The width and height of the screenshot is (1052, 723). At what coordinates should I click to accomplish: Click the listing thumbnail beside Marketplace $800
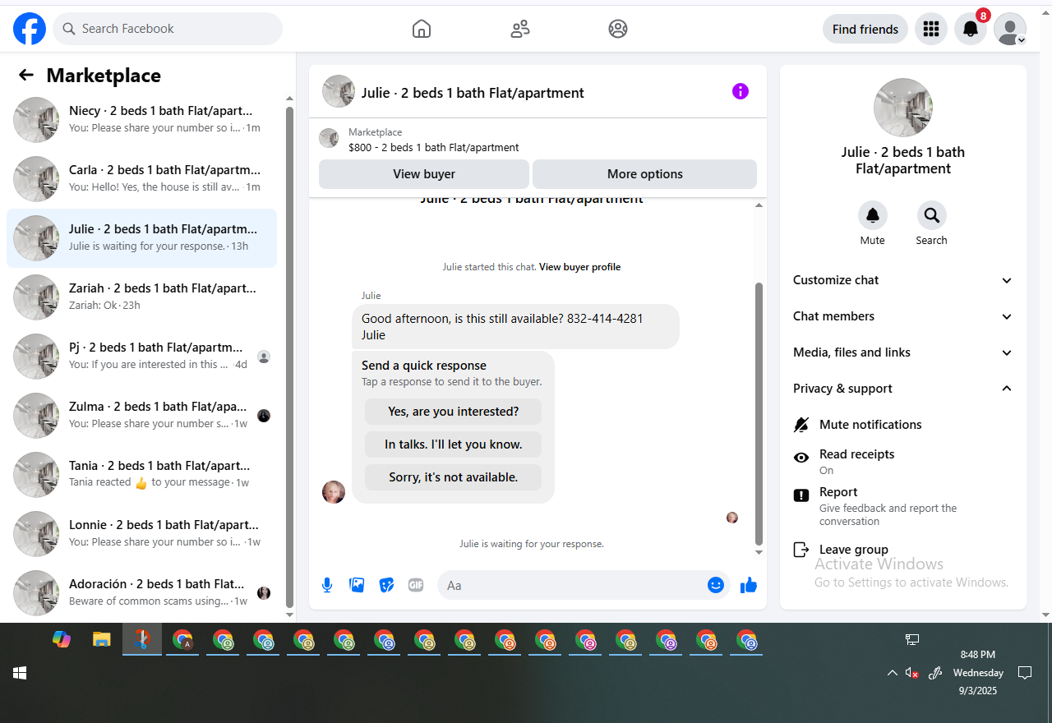(329, 138)
